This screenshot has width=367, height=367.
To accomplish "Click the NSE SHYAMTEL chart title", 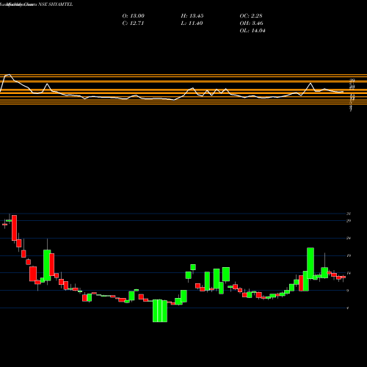I will coord(56,4).
